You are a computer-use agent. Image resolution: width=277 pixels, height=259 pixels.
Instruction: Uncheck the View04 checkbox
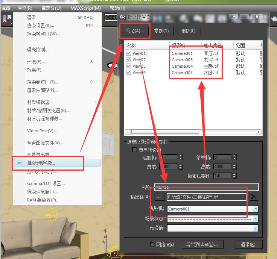129,72
